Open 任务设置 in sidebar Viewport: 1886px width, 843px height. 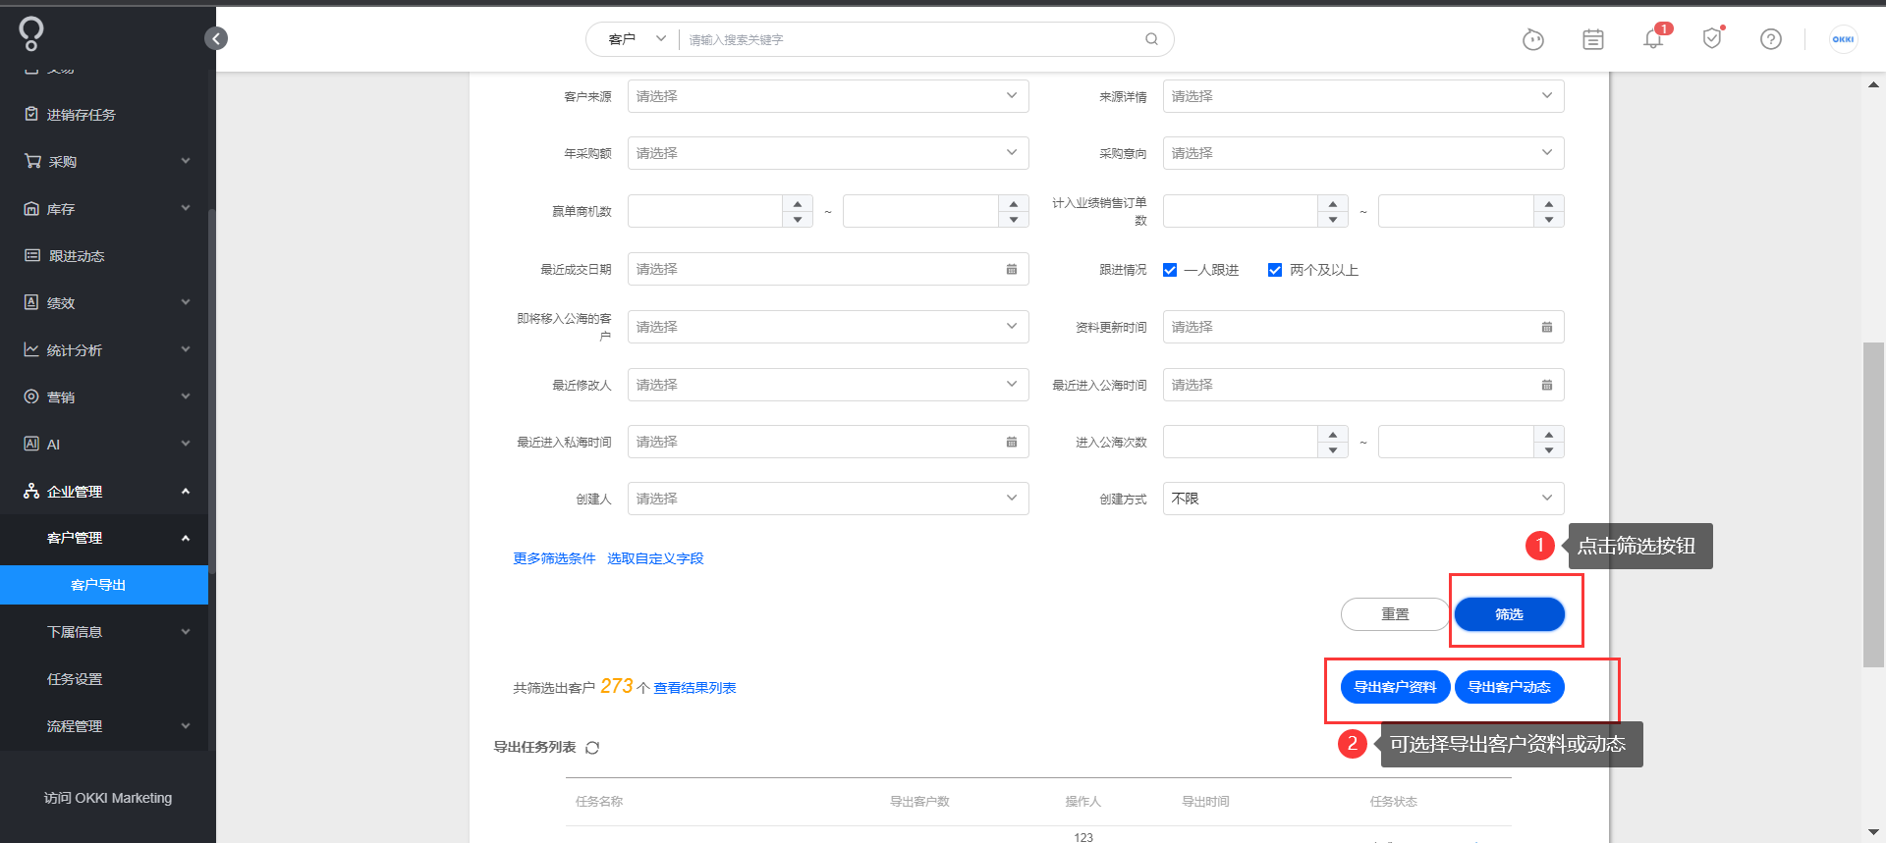pyautogui.click(x=104, y=679)
